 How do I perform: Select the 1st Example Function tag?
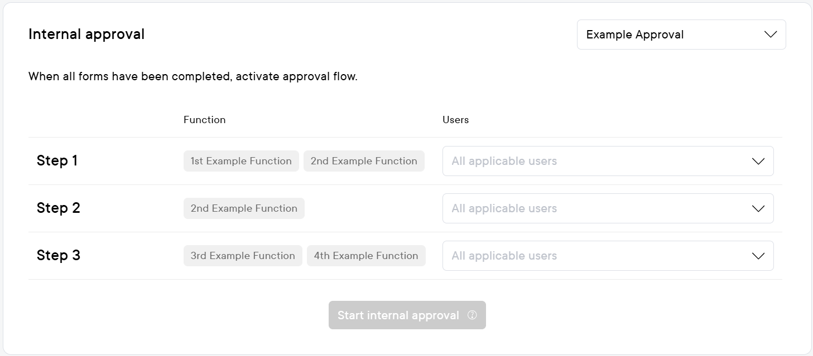241,161
